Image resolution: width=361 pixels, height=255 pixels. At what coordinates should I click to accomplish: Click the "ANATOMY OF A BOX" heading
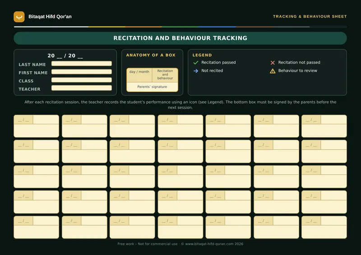coord(151,55)
